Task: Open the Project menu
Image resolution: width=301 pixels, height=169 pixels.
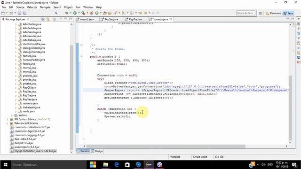Action: [x=68, y=7]
